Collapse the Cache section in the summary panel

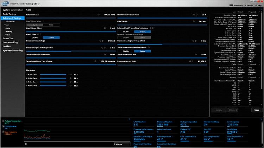tap(259, 64)
